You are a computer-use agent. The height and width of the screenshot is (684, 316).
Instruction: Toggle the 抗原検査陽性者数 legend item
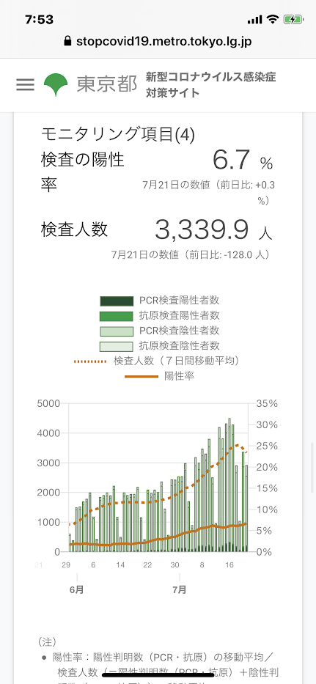coord(160,316)
